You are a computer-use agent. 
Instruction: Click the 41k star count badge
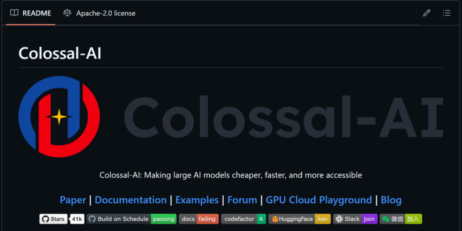coord(77,219)
